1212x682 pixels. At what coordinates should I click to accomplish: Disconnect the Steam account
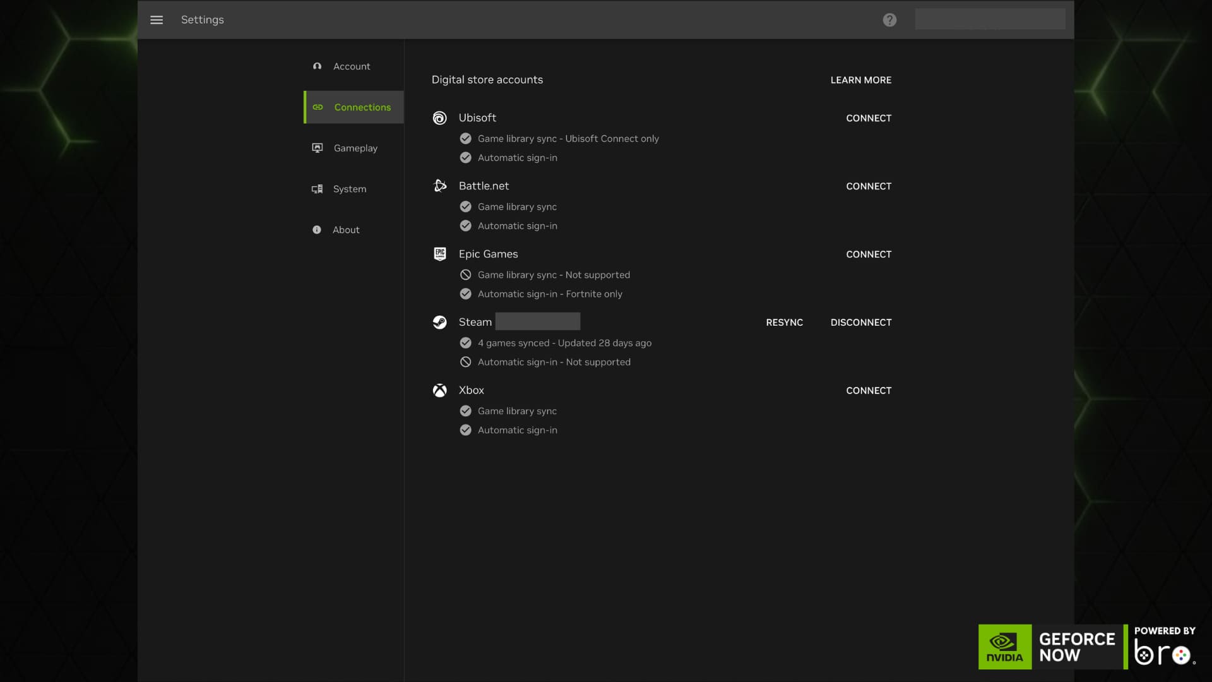pos(861,323)
